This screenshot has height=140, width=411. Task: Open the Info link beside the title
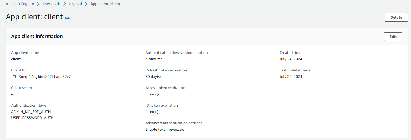click(68, 18)
